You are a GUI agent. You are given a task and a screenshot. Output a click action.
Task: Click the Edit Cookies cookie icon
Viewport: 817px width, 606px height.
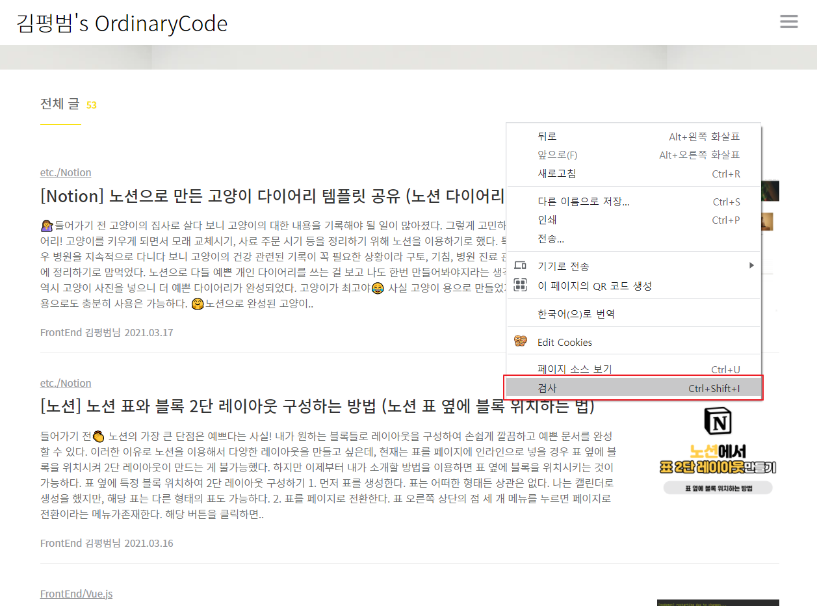coord(520,341)
